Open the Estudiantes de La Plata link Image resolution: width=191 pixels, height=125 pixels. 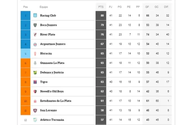56,101
